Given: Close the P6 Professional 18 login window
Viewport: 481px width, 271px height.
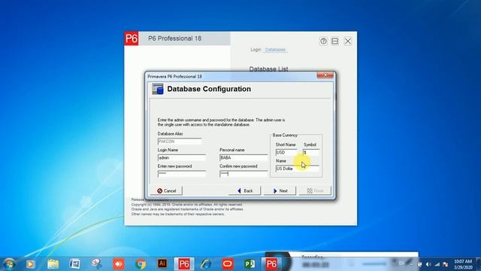Looking at the screenshot, I should pyautogui.click(x=347, y=41).
